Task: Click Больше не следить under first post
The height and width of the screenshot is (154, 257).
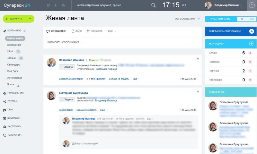Action: 119,79
